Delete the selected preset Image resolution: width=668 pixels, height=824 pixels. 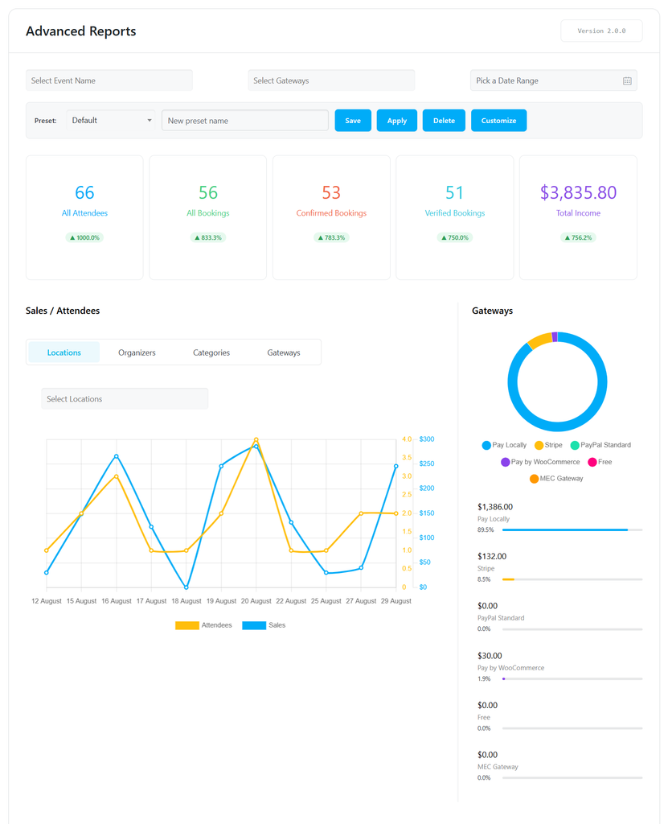[x=444, y=121]
